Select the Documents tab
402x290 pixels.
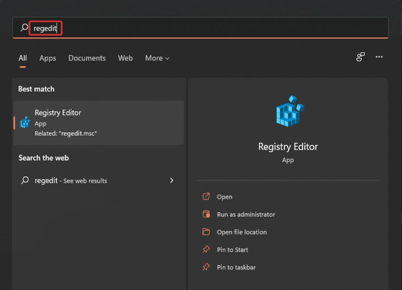pyautogui.click(x=87, y=58)
